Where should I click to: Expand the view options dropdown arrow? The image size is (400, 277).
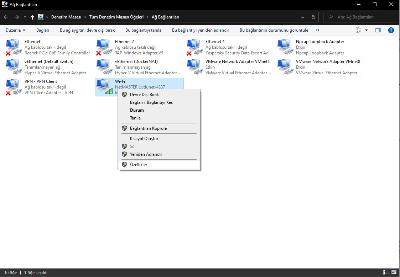[366, 30]
